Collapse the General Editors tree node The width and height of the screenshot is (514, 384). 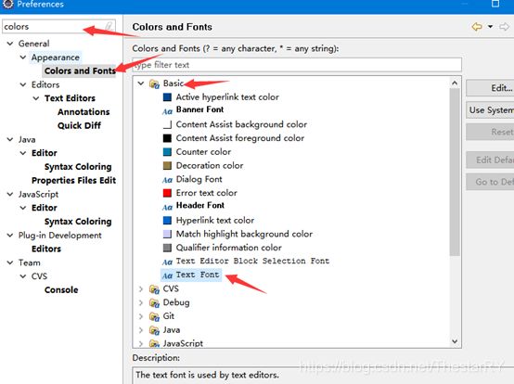(x=23, y=84)
